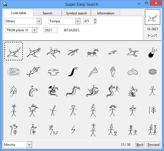Select the black curved snake glyph
Image resolution: width=164 pixels, height=151 pixels.
coord(72,72)
